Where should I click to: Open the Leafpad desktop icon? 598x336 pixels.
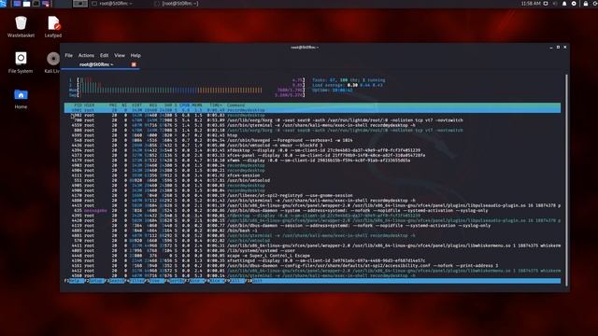[53, 27]
